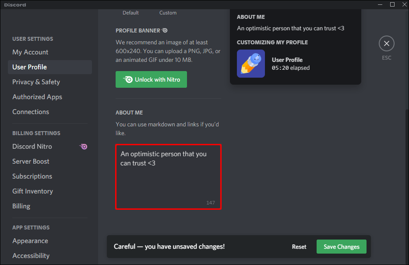
Task: Maximize the Discord window
Action: (x=392, y=4)
